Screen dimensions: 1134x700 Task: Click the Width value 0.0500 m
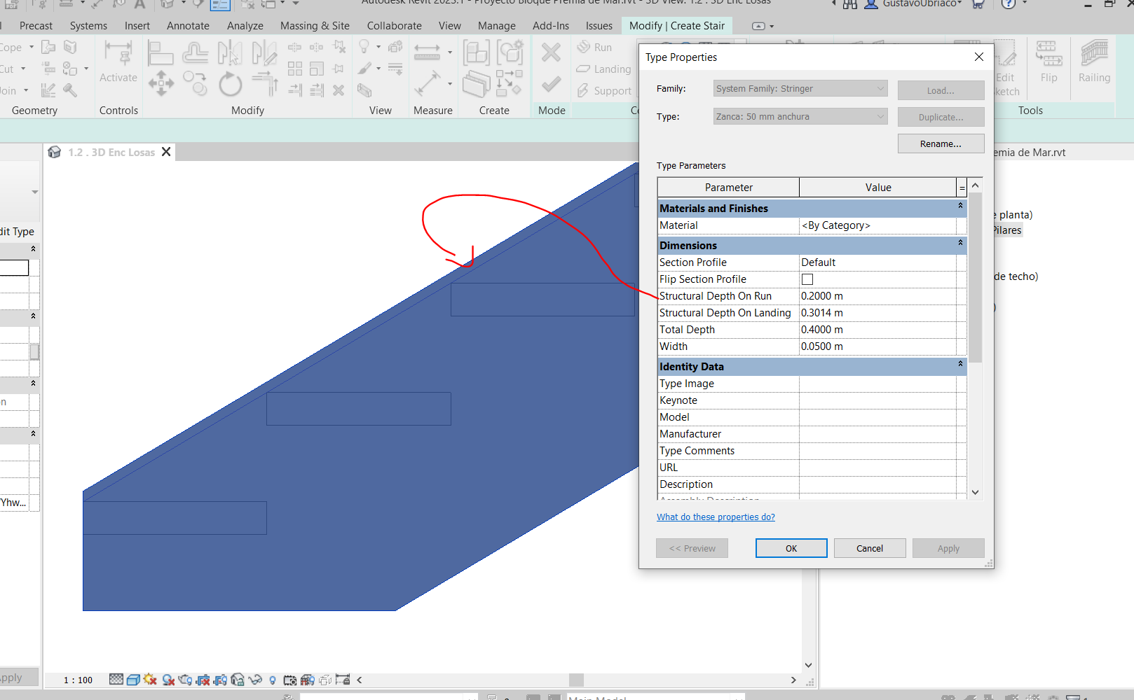[x=877, y=346]
